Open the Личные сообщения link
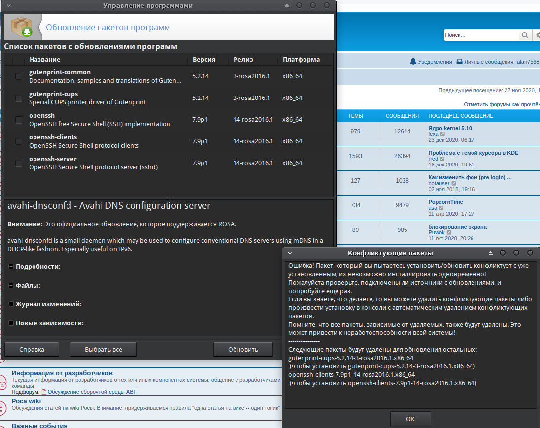Viewport: 540px width, 428px height. pyautogui.click(x=489, y=62)
